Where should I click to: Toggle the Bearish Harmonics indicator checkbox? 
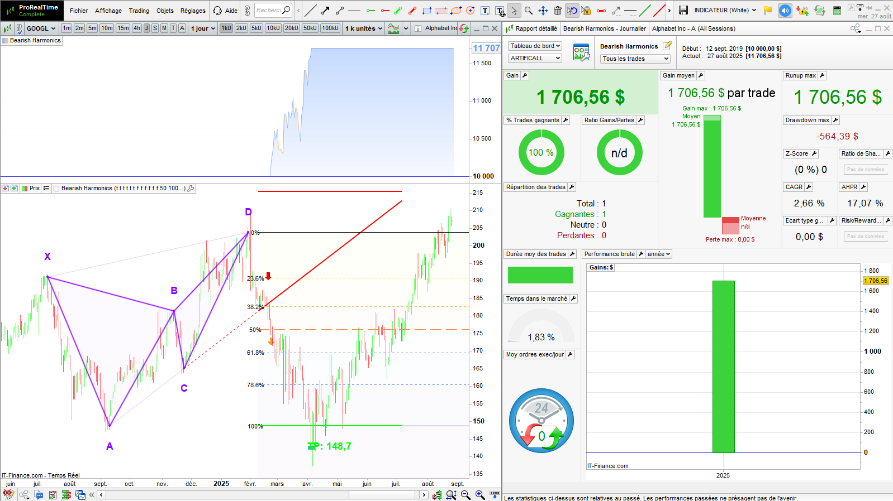[56, 189]
